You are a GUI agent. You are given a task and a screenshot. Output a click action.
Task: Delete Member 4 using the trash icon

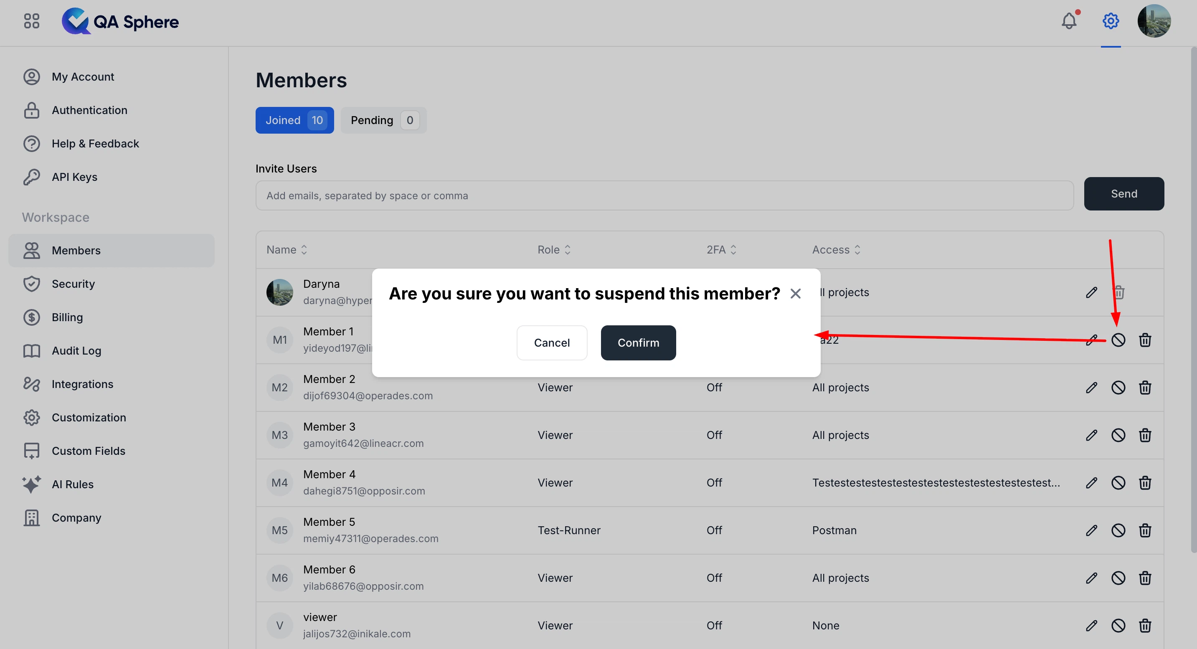[1145, 482]
